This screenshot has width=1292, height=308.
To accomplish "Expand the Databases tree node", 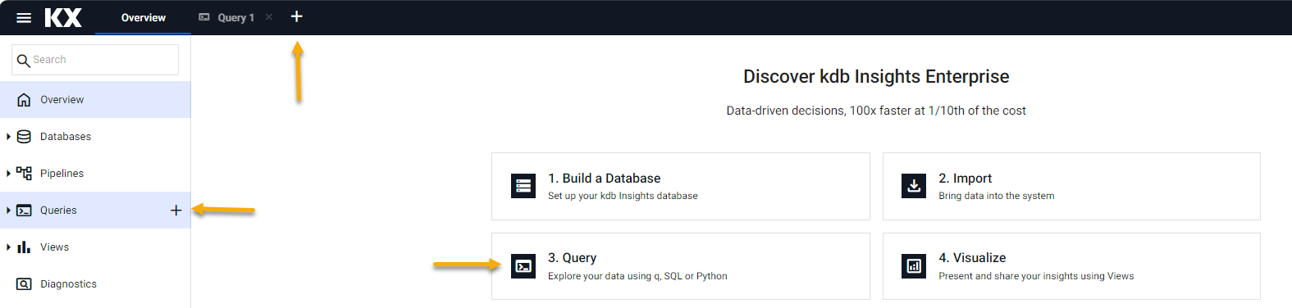I will [x=8, y=137].
